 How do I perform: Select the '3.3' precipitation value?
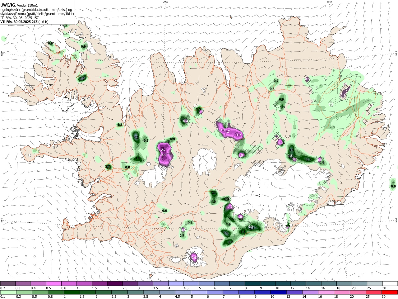[x=291, y=150]
